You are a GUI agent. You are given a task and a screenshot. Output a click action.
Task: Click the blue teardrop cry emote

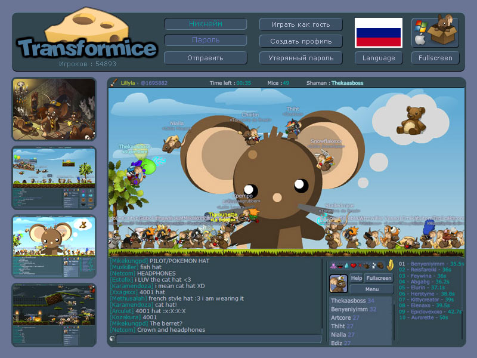[346, 266]
